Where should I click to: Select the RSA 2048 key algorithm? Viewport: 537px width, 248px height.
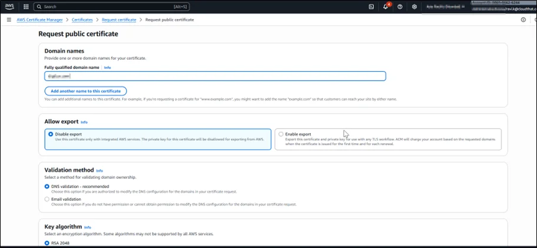coord(47,243)
